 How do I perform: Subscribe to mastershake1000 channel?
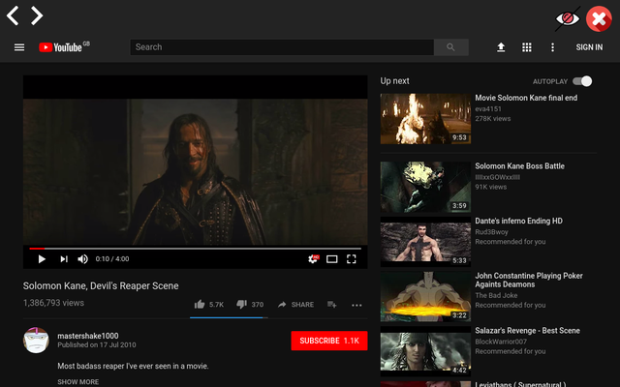tap(328, 341)
